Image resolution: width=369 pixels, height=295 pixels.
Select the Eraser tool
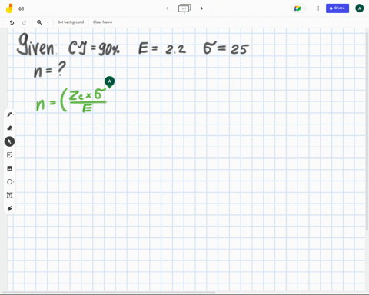click(10, 128)
